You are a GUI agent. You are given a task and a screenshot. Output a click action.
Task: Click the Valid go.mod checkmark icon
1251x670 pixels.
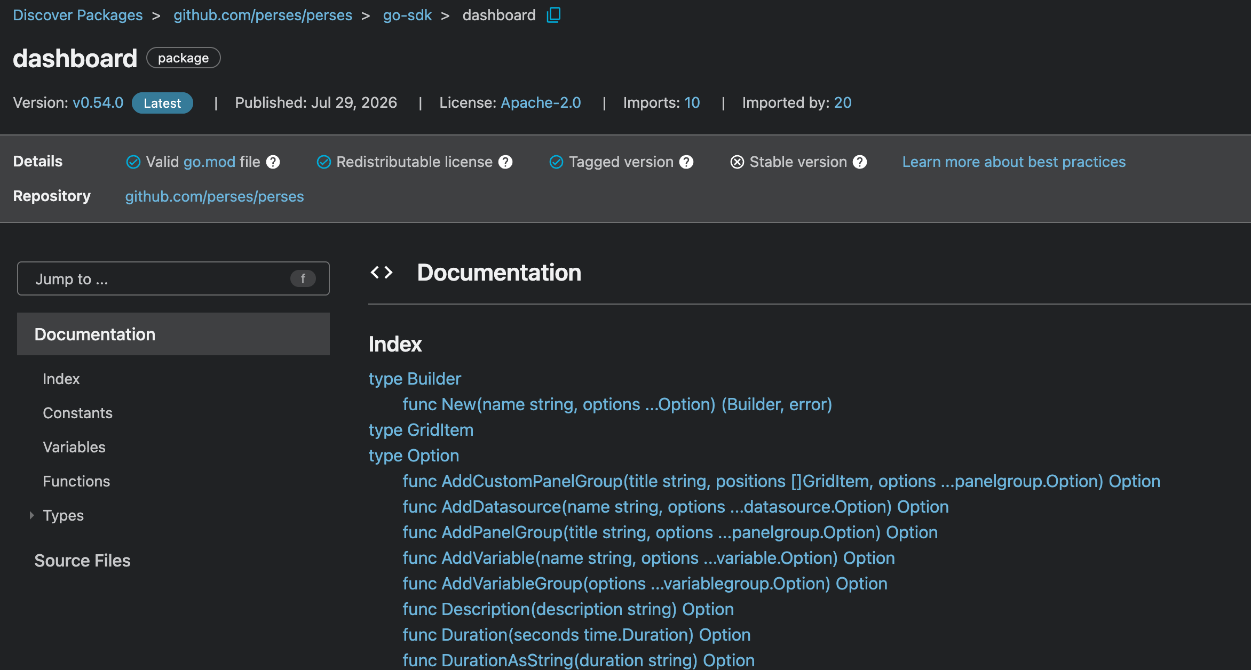tap(133, 162)
